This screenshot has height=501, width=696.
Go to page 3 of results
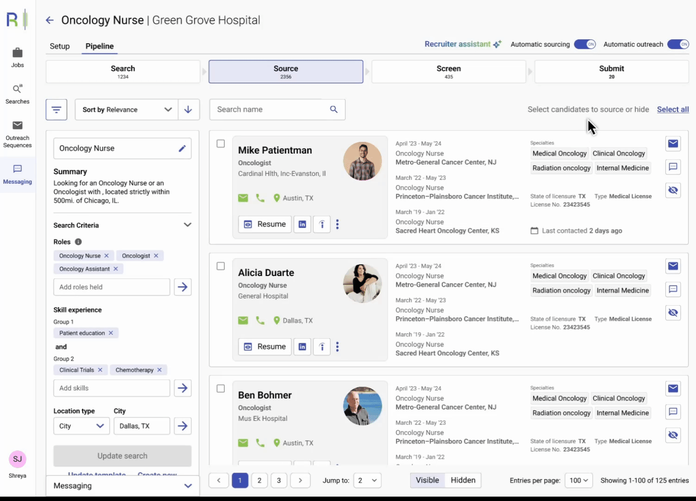tap(279, 480)
